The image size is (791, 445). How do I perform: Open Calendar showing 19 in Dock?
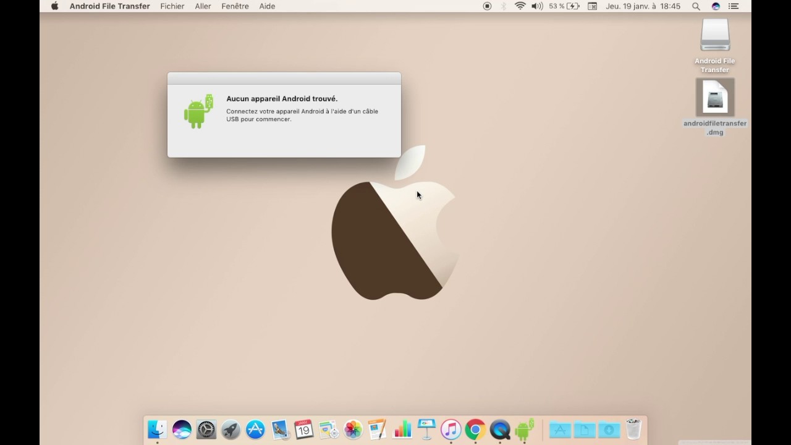304,429
